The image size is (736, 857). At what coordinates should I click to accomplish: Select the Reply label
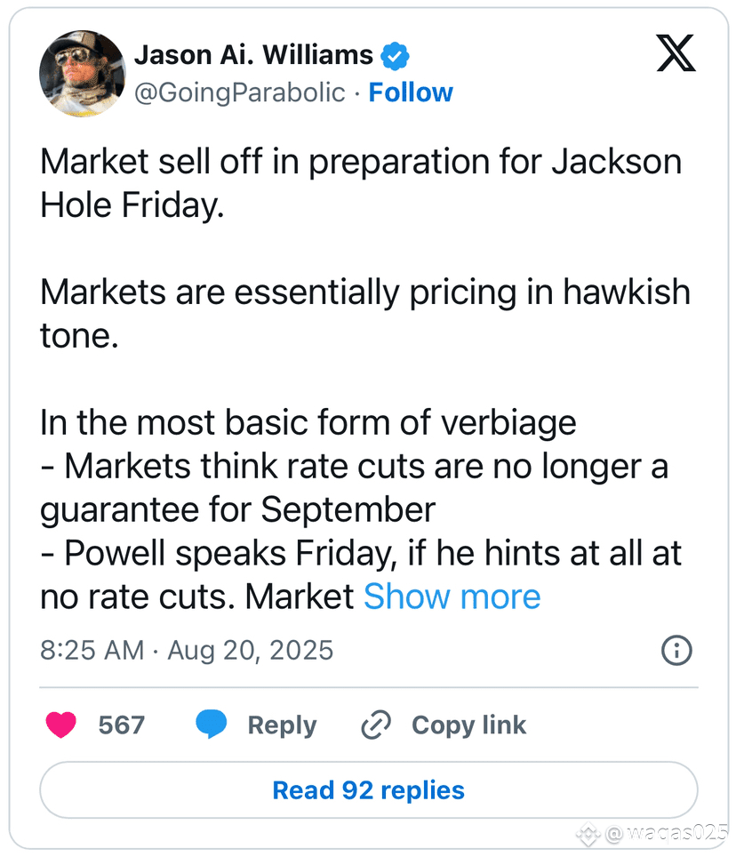[282, 725]
